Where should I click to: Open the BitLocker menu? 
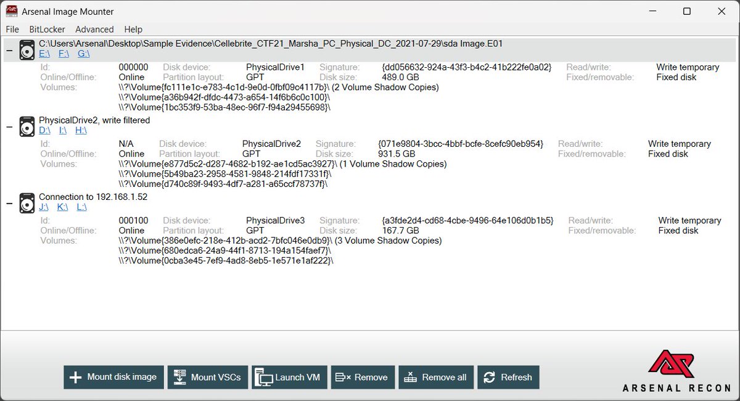pyautogui.click(x=47, y=29)
